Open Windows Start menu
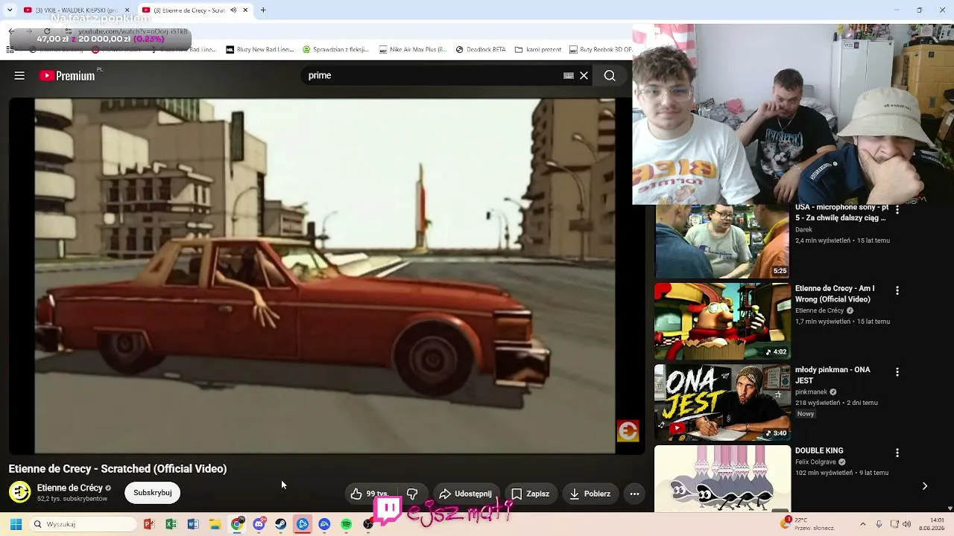The height and width of the screenshot is (536, 954). pyautogui.click(x=16, y=524)
